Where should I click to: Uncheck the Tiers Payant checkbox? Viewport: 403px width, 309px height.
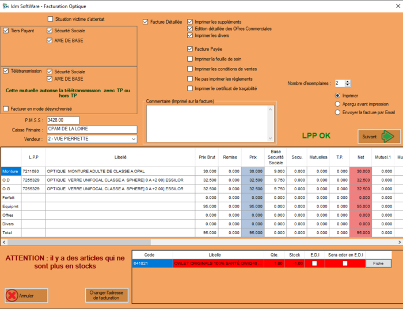(6, 31)
